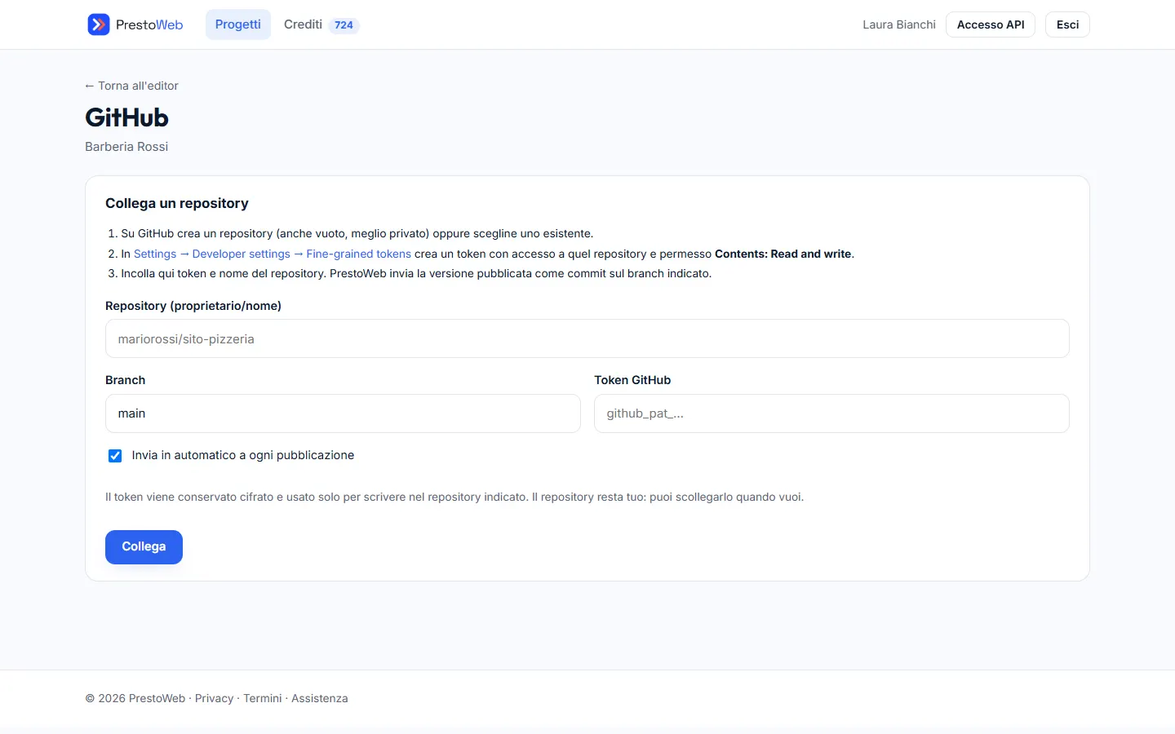Click the Laura Bianchi user name
Screen dimensions: 1175x734
[899, 24]
